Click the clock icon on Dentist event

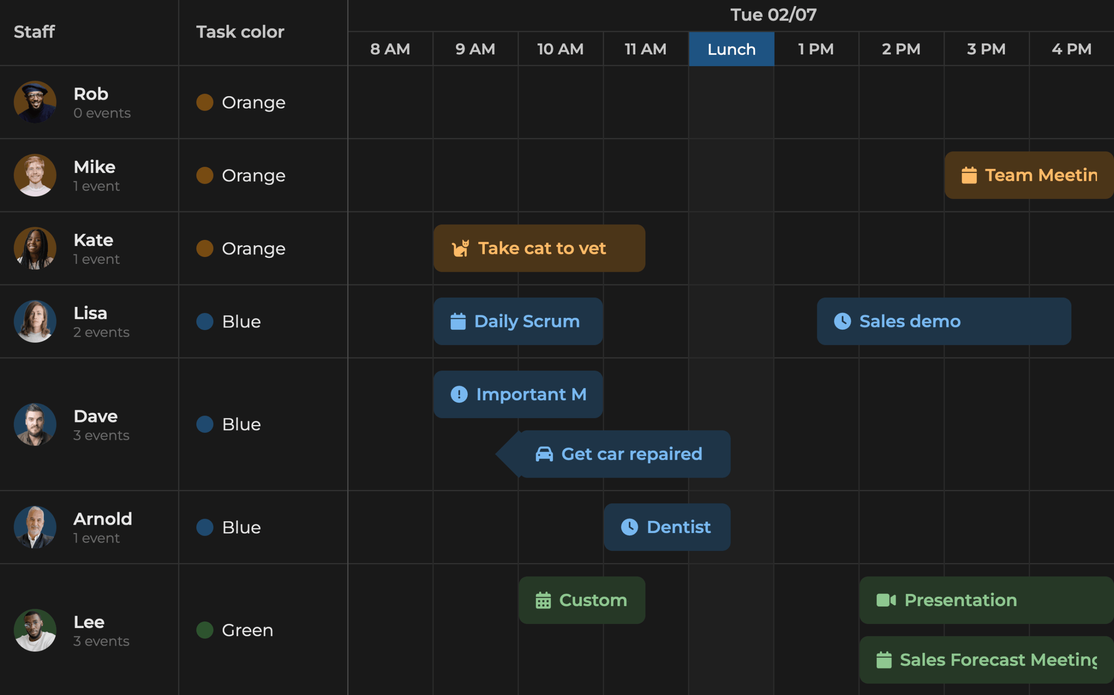coord(629,527)
